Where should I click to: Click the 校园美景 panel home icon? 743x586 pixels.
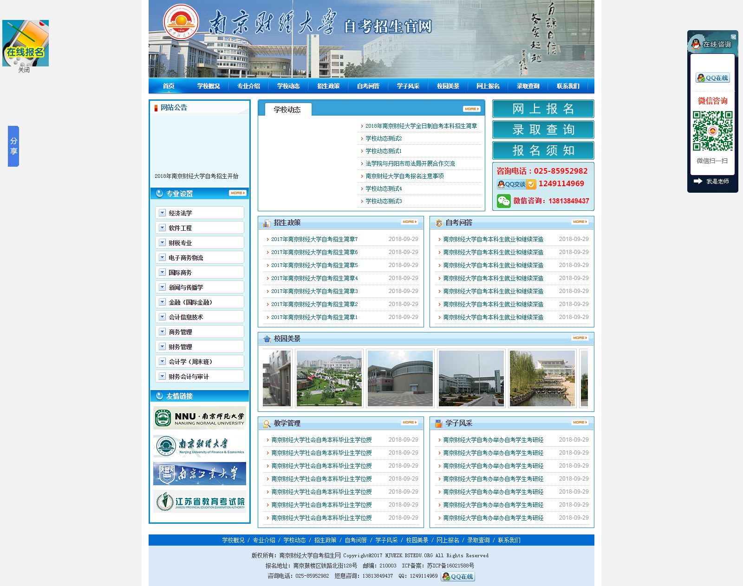[267, 339]
